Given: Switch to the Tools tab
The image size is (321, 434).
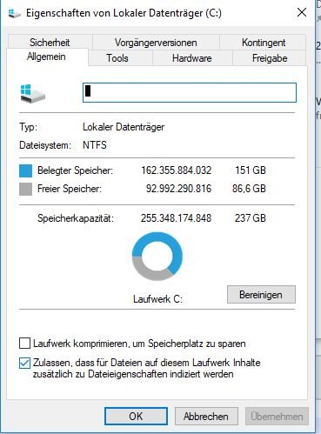Looking at the screenshot, I should [117, 58].
